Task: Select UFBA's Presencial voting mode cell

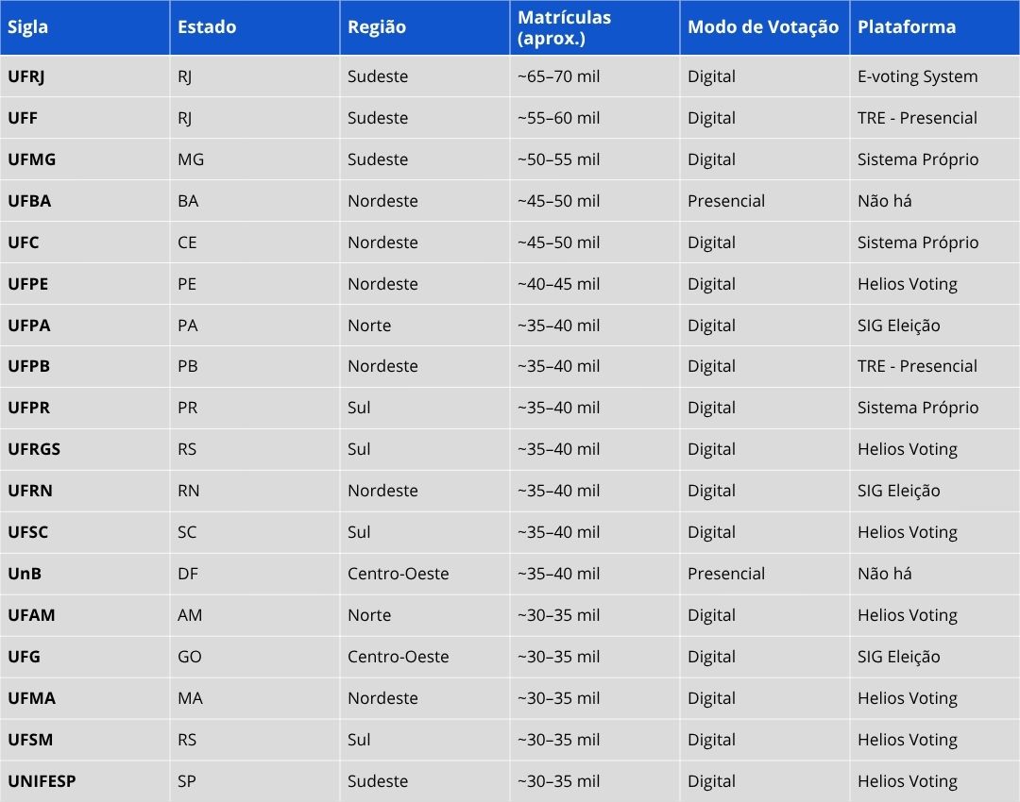Action: tap(726, 201)
